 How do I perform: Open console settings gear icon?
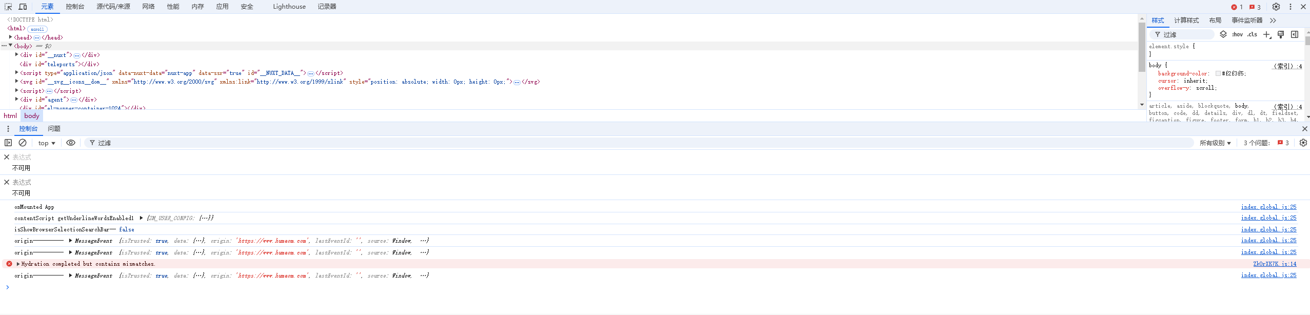[1303, 143]
